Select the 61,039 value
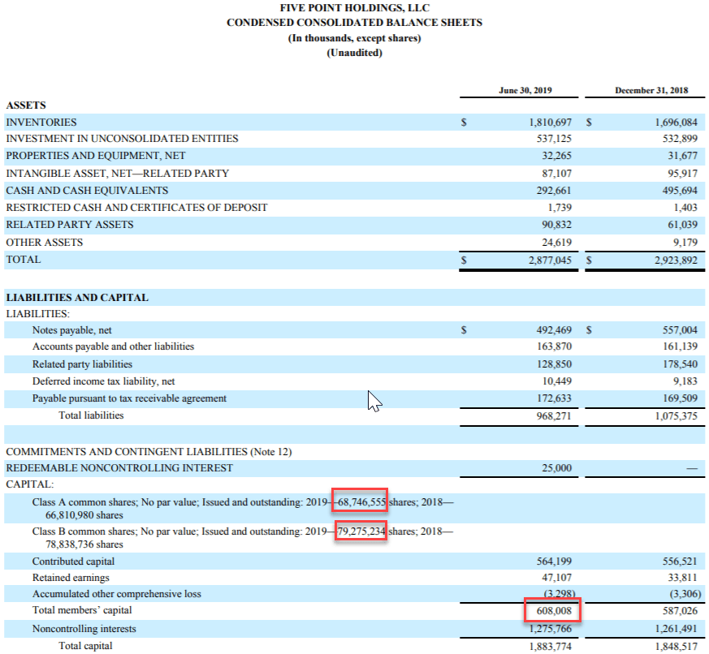Viewport: 709px width, 654px height. coord(683,225)
